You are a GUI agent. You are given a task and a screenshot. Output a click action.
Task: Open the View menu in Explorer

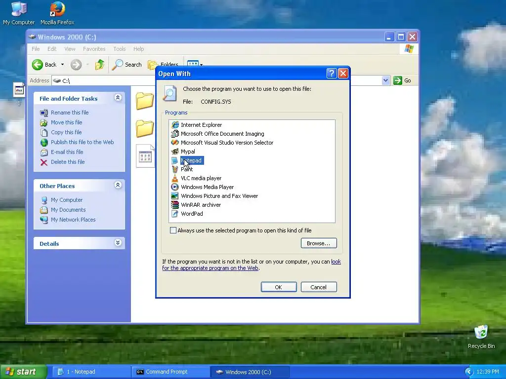(70, 49)
